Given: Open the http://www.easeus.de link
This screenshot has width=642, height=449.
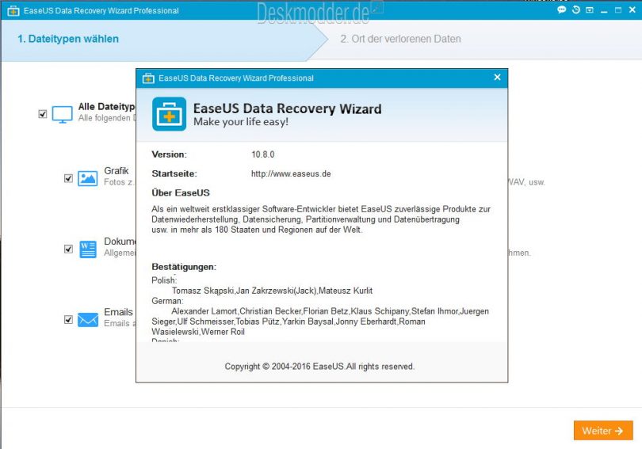Looking at the screenshot, I should [x=291, y=173].
